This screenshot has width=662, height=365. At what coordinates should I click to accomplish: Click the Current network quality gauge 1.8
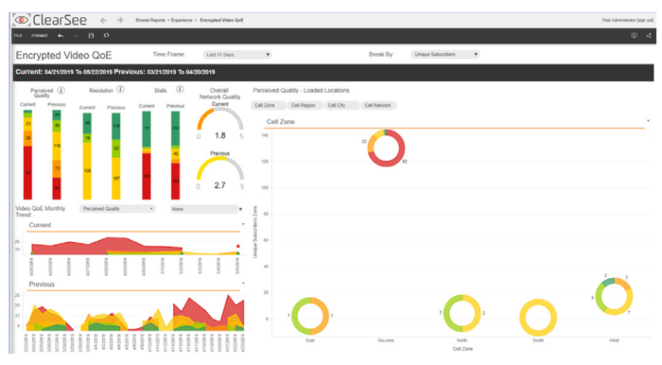[220, 123]
